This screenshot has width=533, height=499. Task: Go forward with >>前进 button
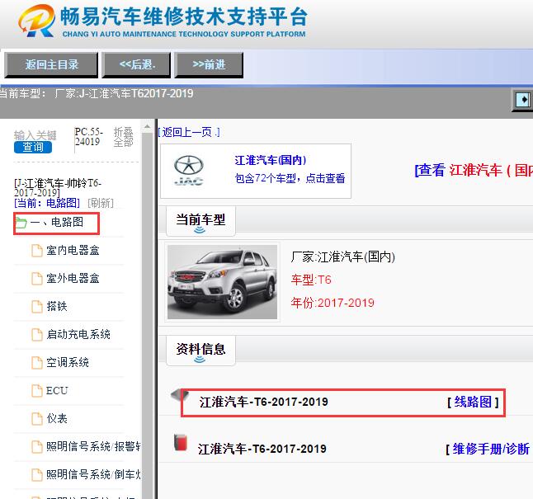(209, 65)
